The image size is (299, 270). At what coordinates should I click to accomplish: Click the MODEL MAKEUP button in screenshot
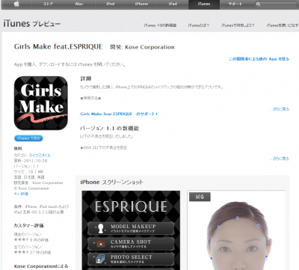131,228
